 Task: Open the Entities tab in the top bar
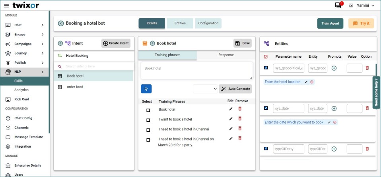tap(180, 23)
